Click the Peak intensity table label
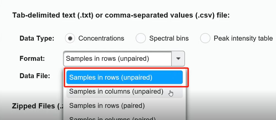The image size is (276, 120). [x=243, y=38]
